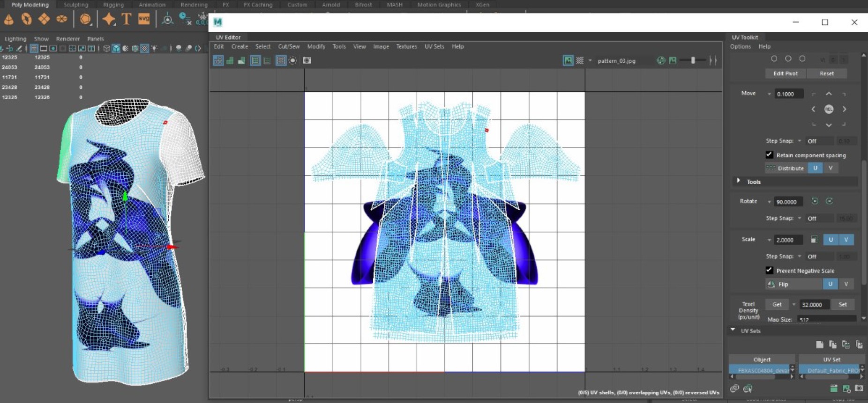Viewport: 868px width, 403px height.
Task: Click rotate counterclockwise icon beside Rotate field
Action: tap(815, 201)
